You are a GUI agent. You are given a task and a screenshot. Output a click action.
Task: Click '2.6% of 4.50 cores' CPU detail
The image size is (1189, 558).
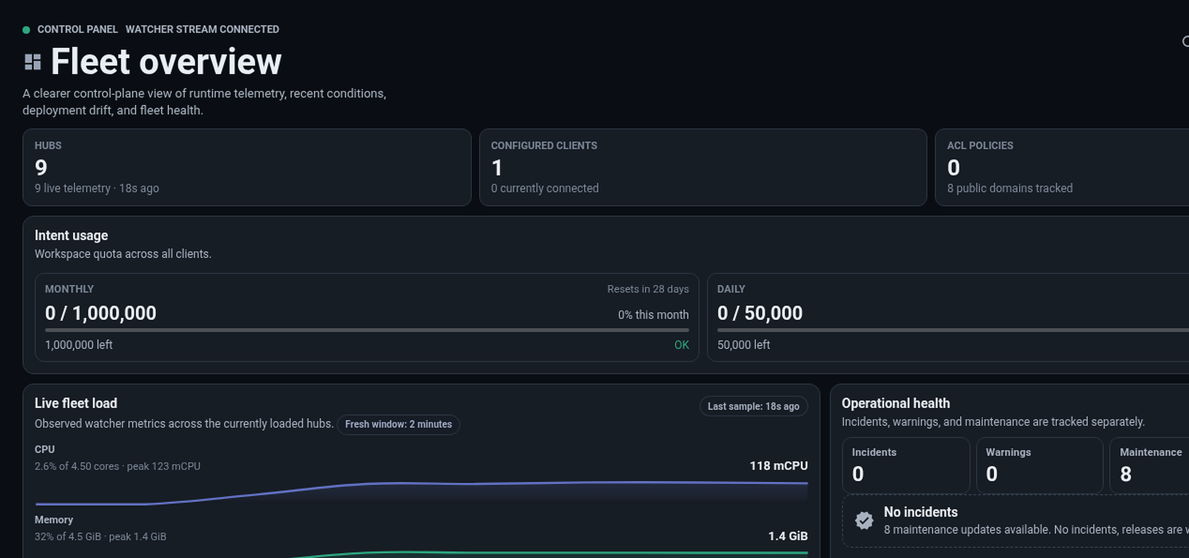[77, 467]
